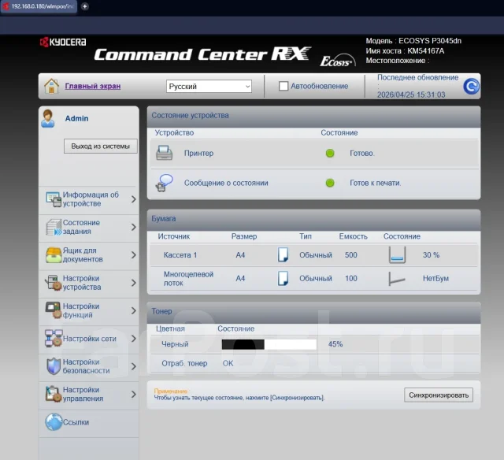This screenshot has height=460, width=504.
Task: Click the Выход из системы button
Action: [100, 147]
